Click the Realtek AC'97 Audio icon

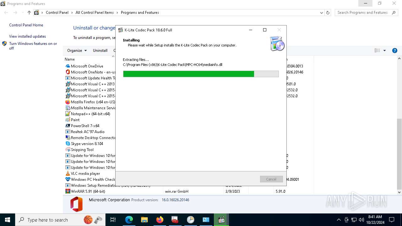[x=68, y=132]
